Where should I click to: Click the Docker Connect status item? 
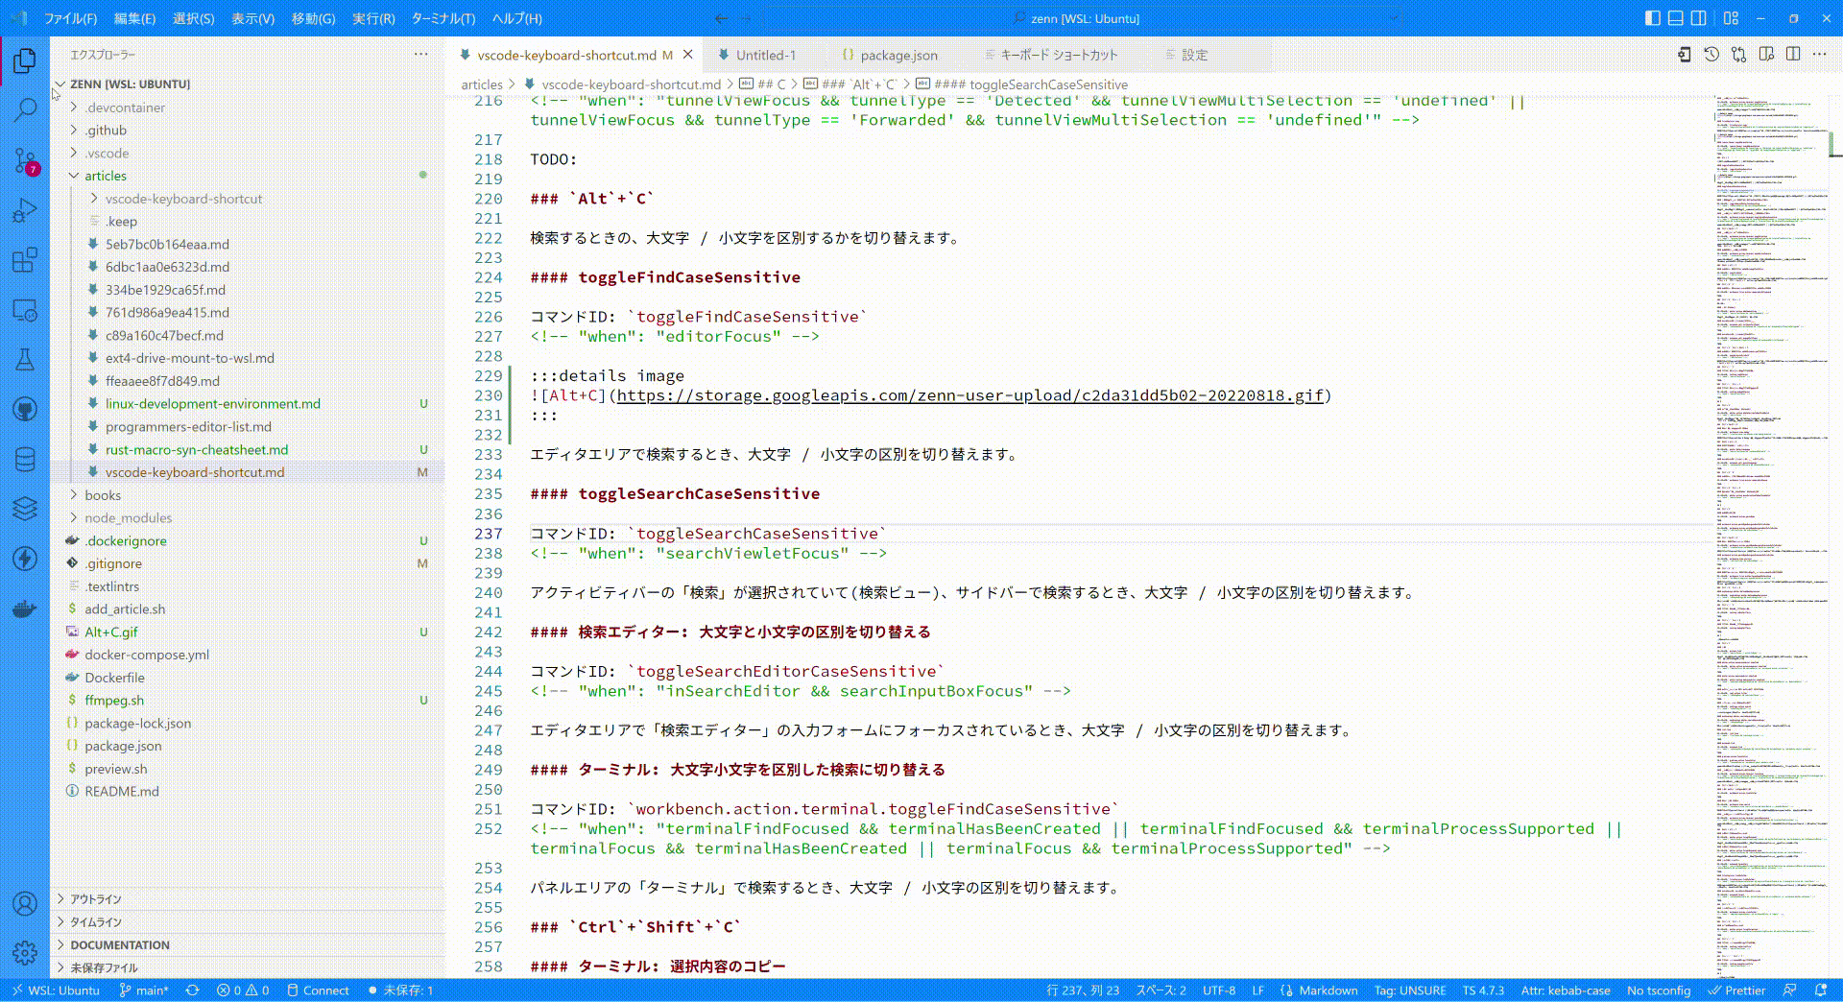tap(318, 990)
